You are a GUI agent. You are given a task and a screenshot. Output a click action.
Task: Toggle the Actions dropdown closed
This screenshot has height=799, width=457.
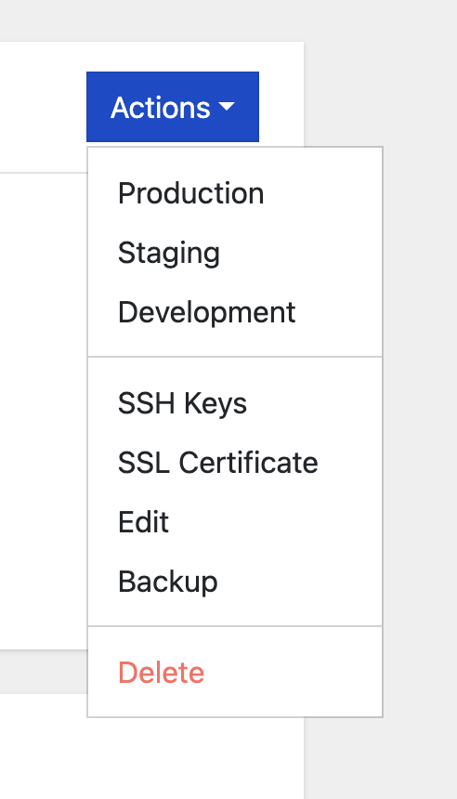click(x=173, y=107)
